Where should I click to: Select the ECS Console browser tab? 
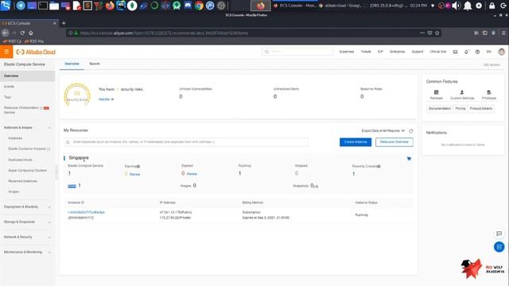pyautogui.click(x=29, y=23)
